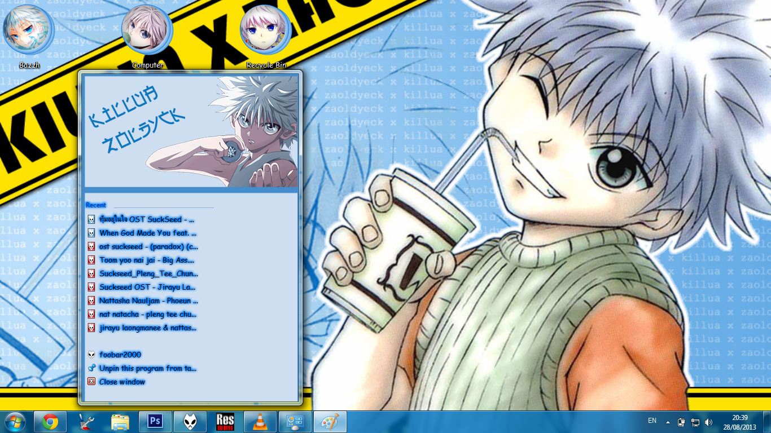
Task: Click the Windows Start orb
Action: [x=15, y=422]
